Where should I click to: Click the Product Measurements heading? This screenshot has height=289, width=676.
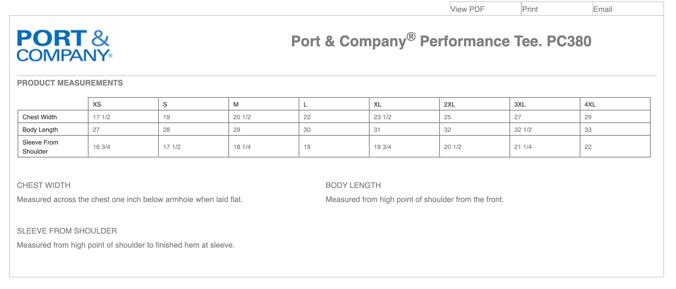coord(70,83)
